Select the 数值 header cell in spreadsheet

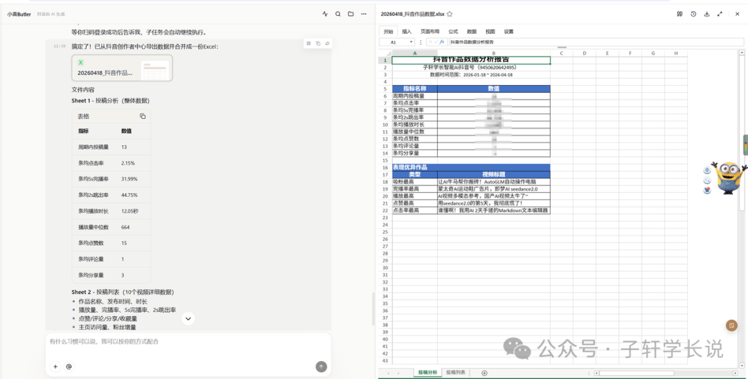[x=494, y=89]
